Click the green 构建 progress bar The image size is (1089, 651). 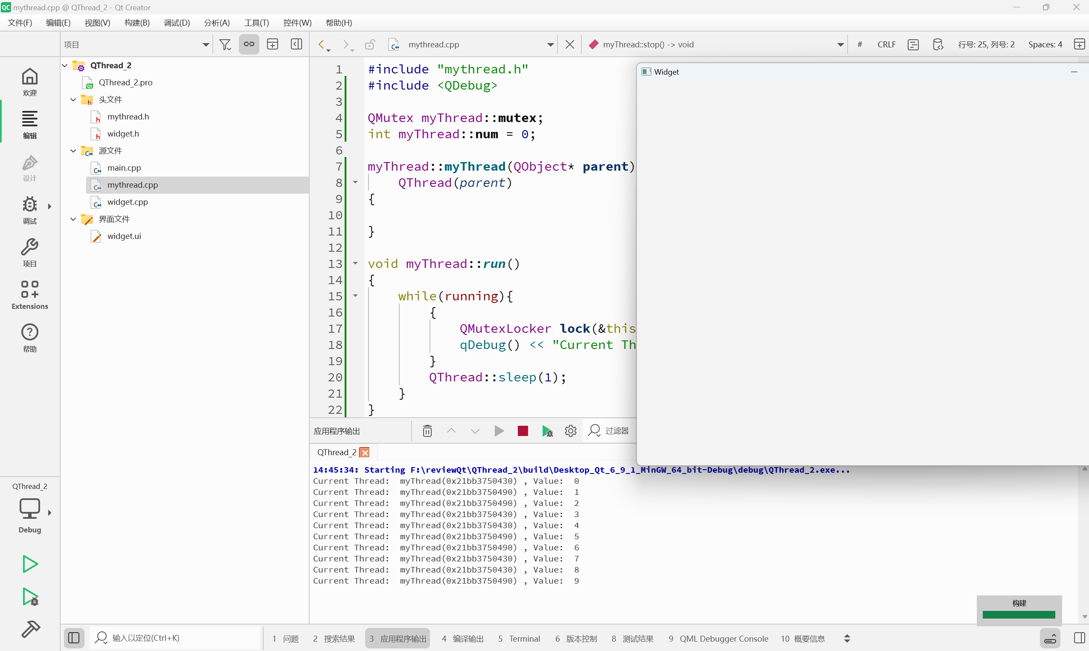pyautogui.click(x=1018, y=615)
